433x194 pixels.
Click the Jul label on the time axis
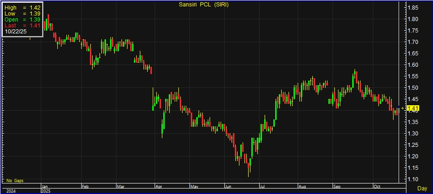[262, 187]
